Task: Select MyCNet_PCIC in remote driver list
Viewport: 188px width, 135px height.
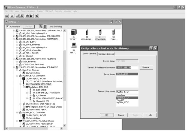Action: 127,102
